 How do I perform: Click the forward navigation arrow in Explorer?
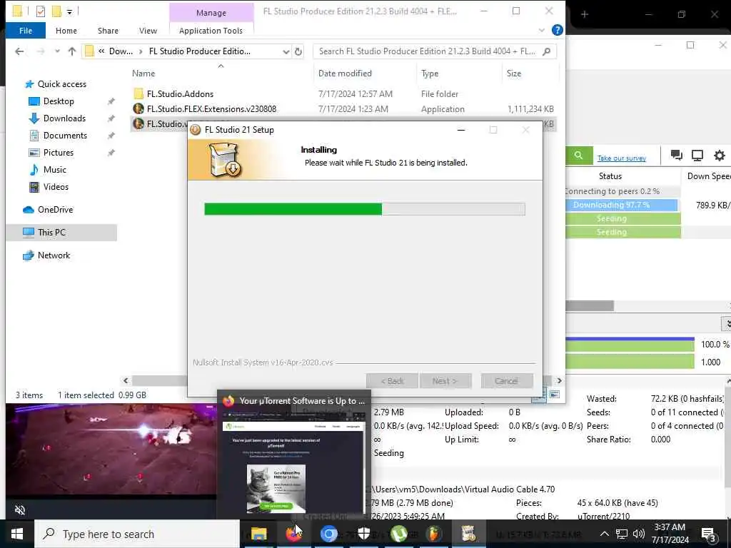click(41, 51)
